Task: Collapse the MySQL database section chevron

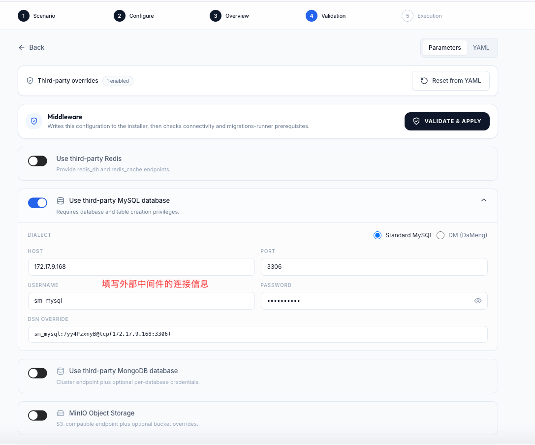Action: point(483,200)
